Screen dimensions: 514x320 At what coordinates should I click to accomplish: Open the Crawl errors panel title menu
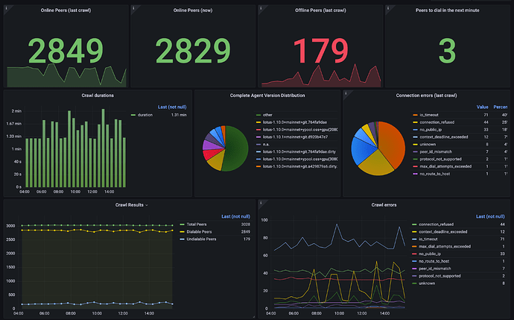384,205
